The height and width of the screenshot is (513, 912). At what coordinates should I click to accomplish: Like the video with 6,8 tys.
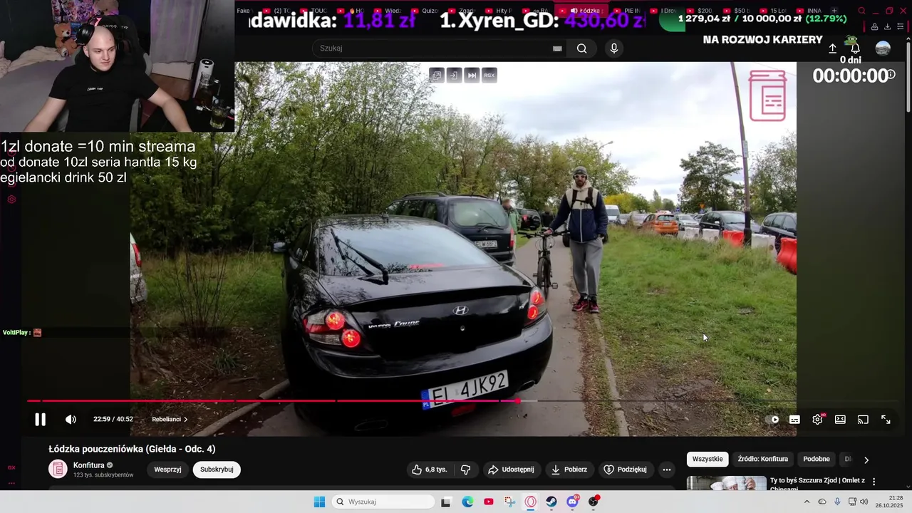click(430, 470)
